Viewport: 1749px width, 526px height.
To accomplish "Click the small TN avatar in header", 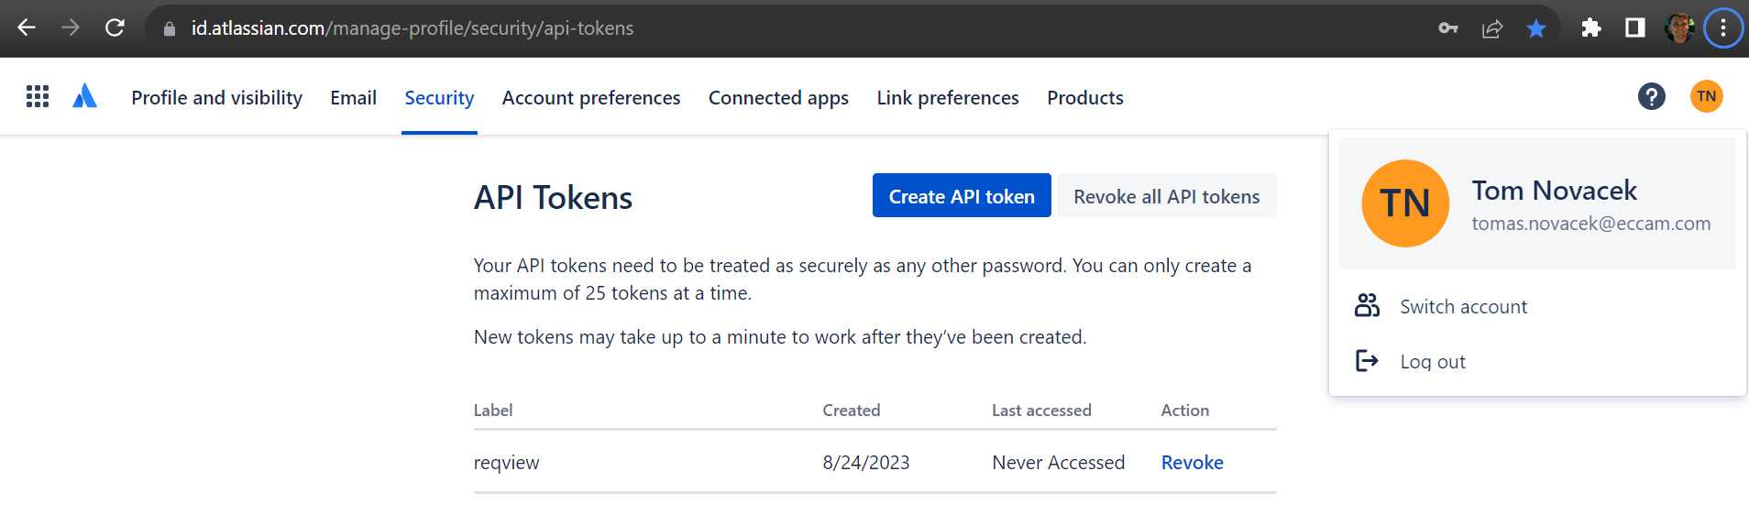I will point(1707,96).
